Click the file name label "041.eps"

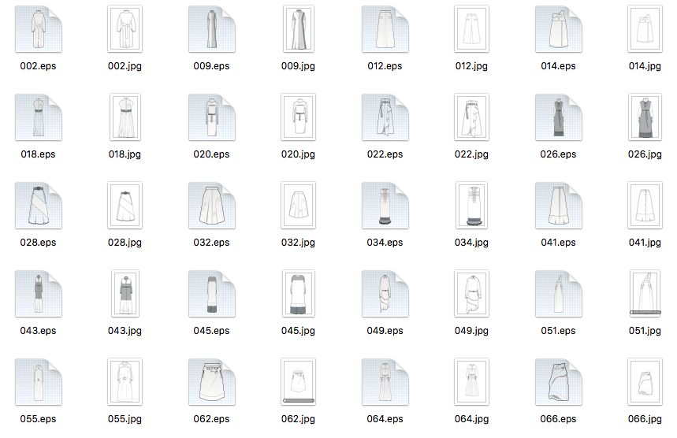pyautogui.click(x=558, y=243)
